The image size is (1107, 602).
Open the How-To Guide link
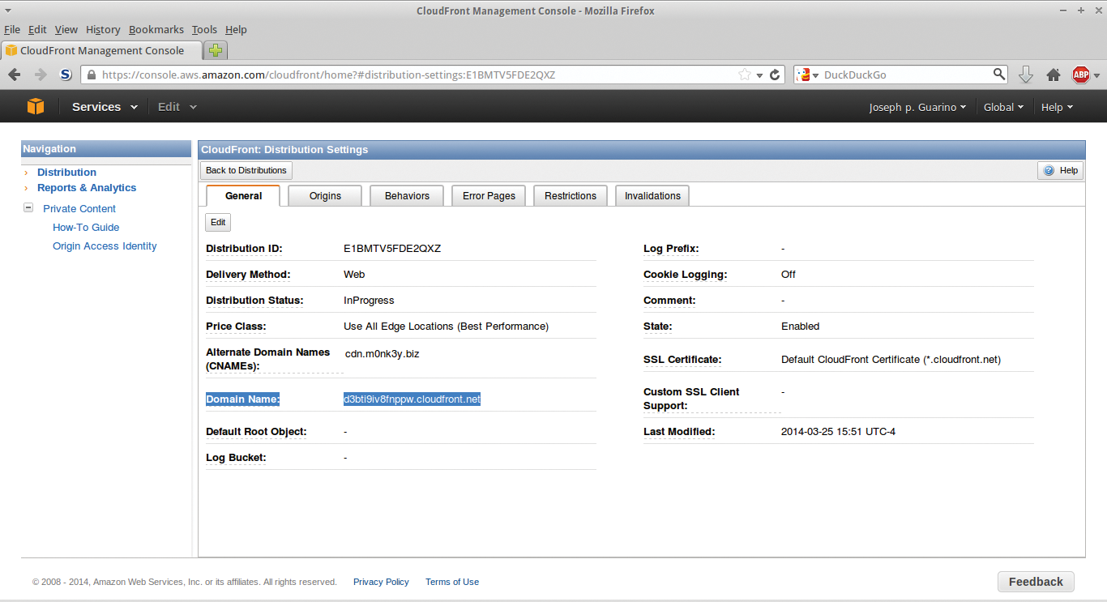click(x=86, y=228)
